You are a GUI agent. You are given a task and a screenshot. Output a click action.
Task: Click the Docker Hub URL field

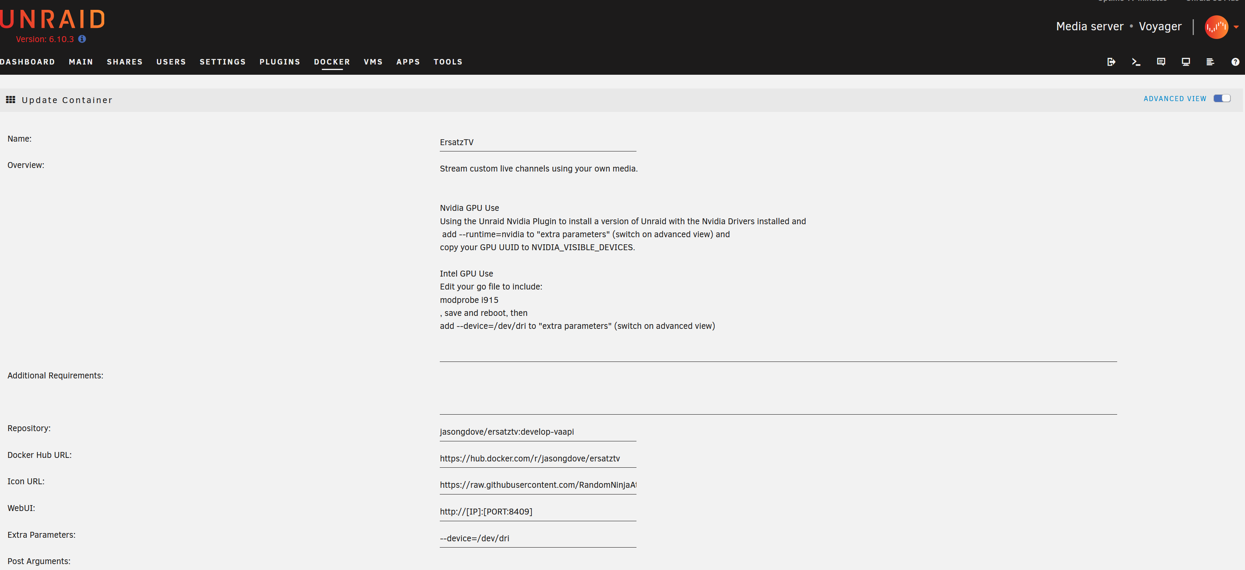[x=538, y=459]
